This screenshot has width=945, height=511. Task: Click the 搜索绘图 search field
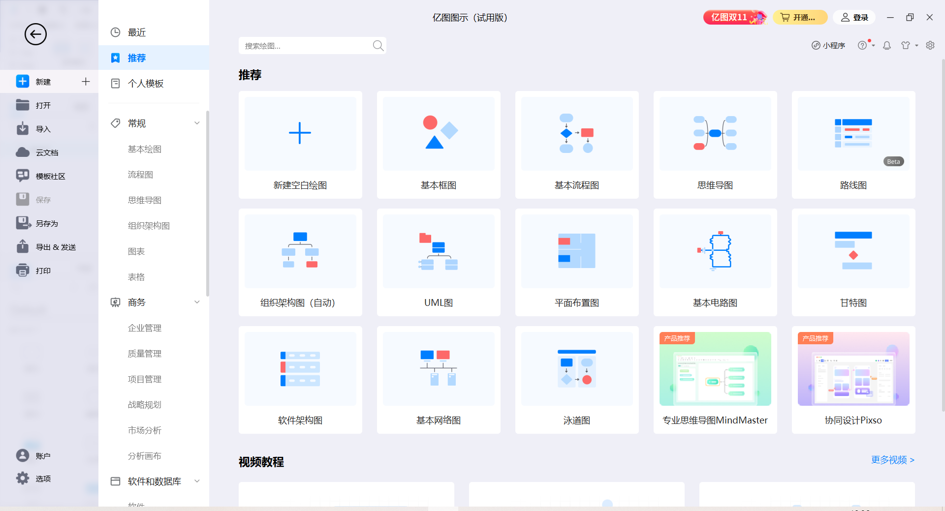313,46
